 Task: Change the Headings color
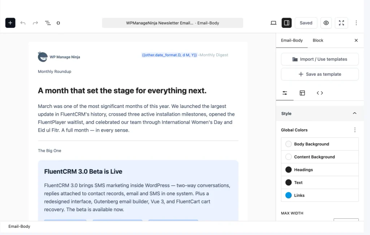320,170
